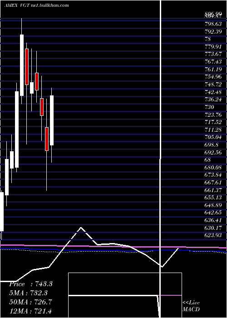Click the 717.52 price axis label
Screen dimensions: 227x318
click(213, 122)
